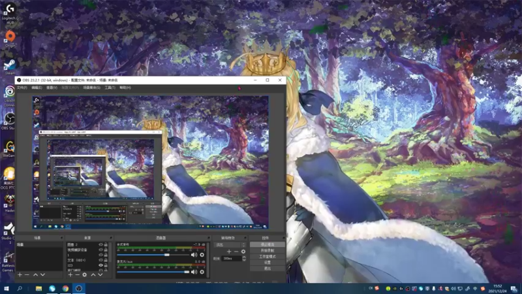522x294 pixels.
Task: Click the mixer panel vertical scrollbar
Action: point(208,259)
